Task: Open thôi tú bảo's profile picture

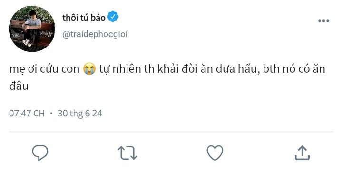Action: [32, 29]
